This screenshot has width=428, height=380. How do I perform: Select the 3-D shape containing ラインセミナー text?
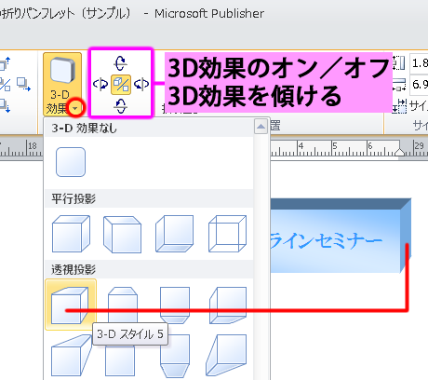click(x=341, y=236)
